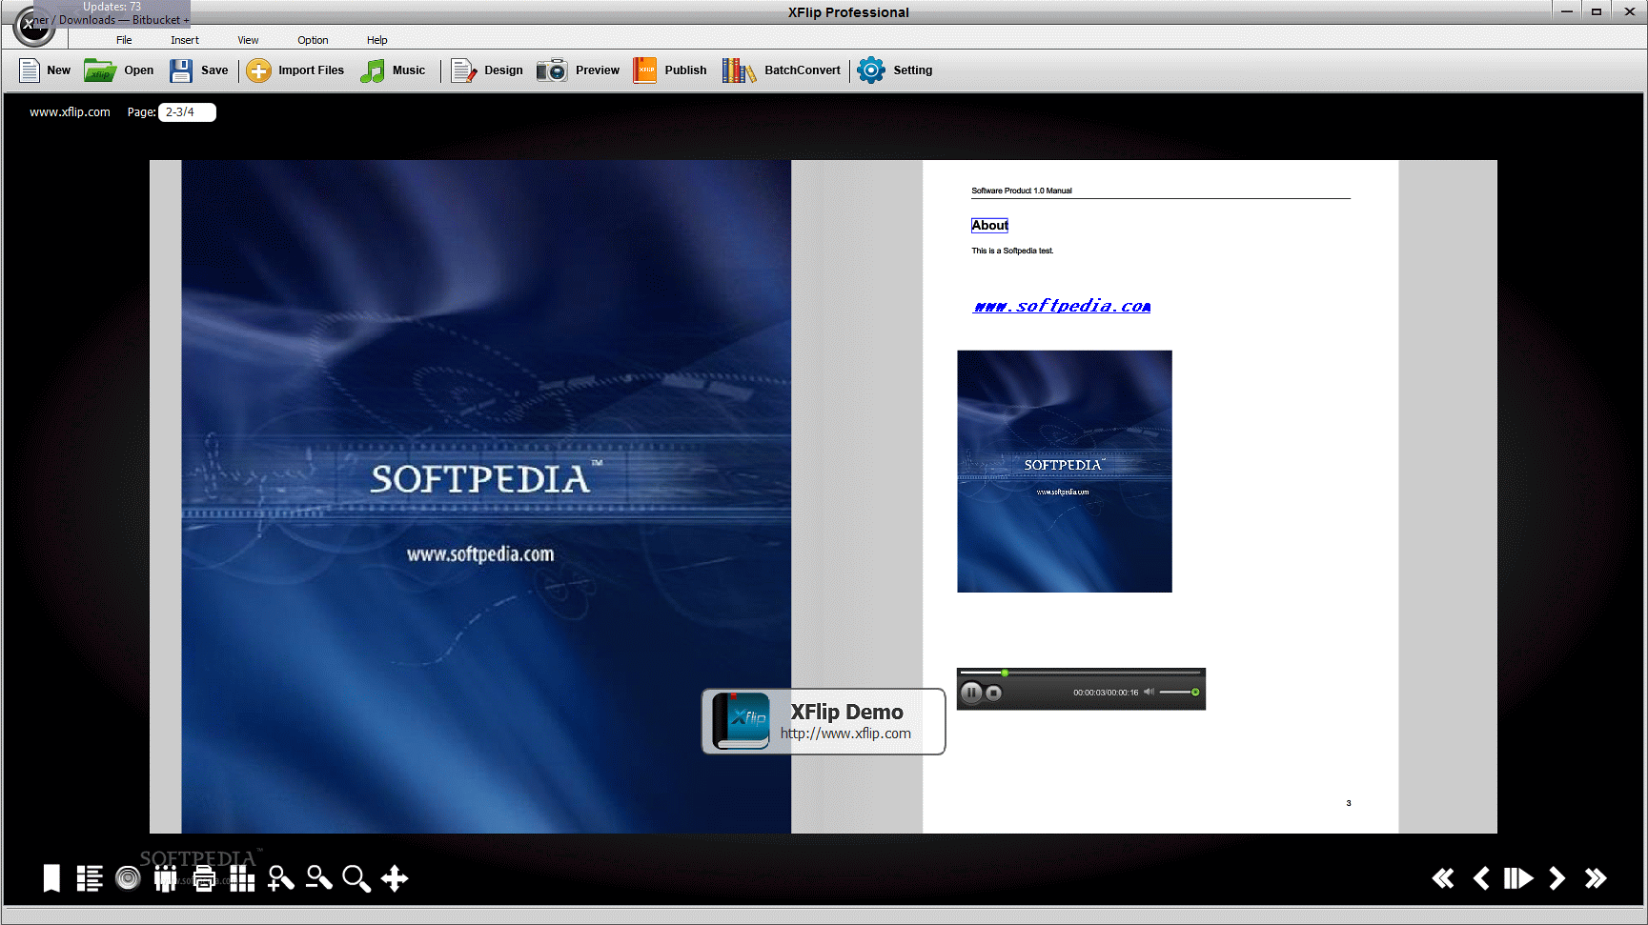1648x925 pixels.
Task: Click the Preview camera button
Action: pyautogui.click(x=578, y=70)
